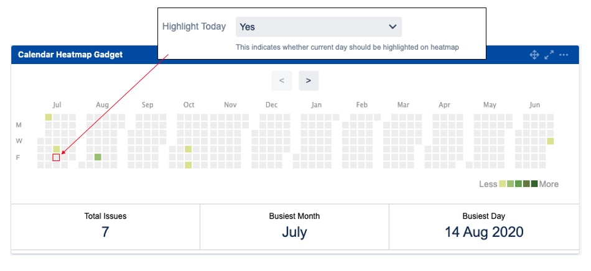
Task: Click the Jan month label on heatmap
Action: (317, 105)
